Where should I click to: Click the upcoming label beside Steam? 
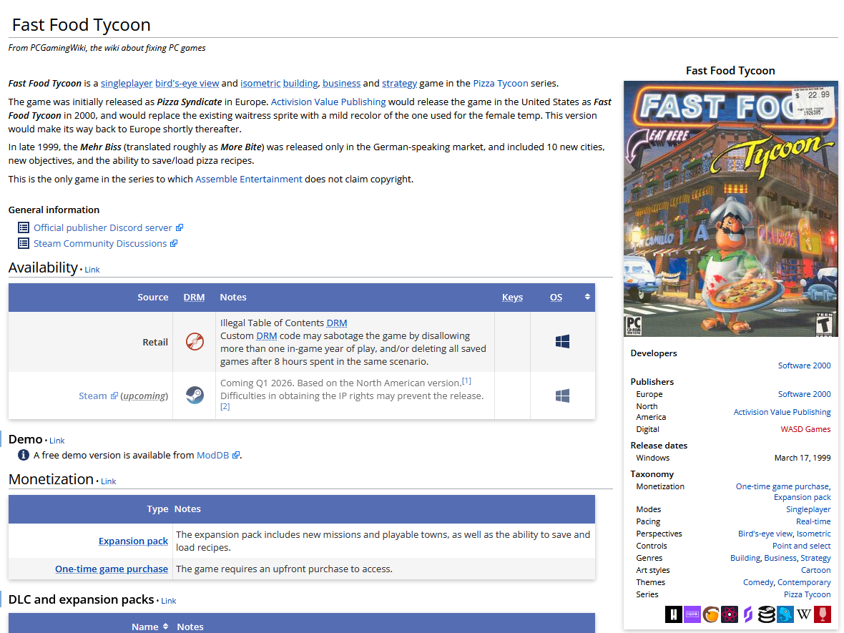(x=144, y=396)
